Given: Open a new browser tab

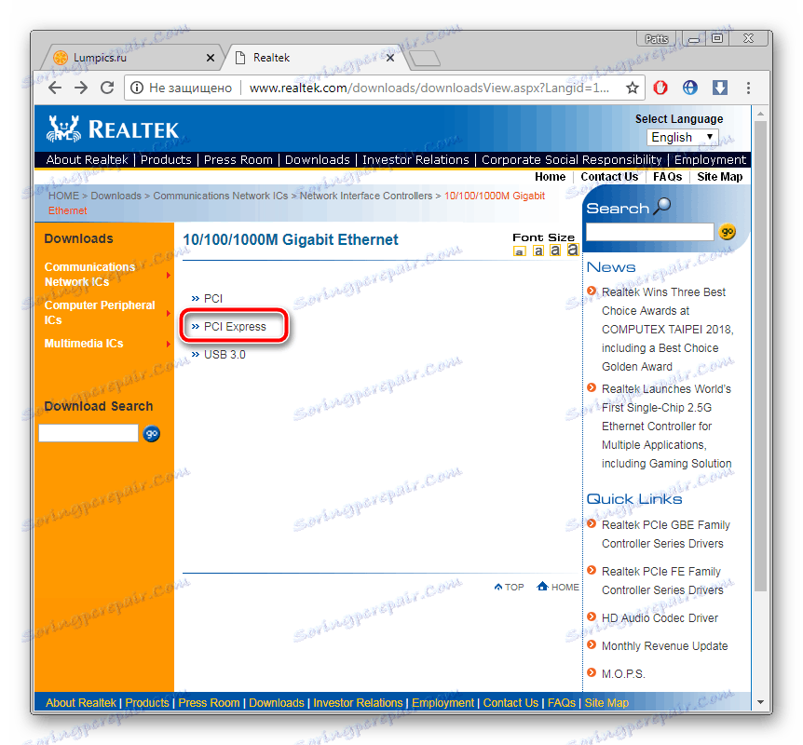Looking at the screenshot, I should pyautogui.click(x=425, y=59).
